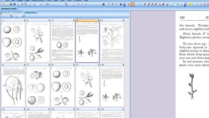The width and height of the screenshot is (209, 118).
Task: Click the blue Save disk icon
Action: (11, 4)
